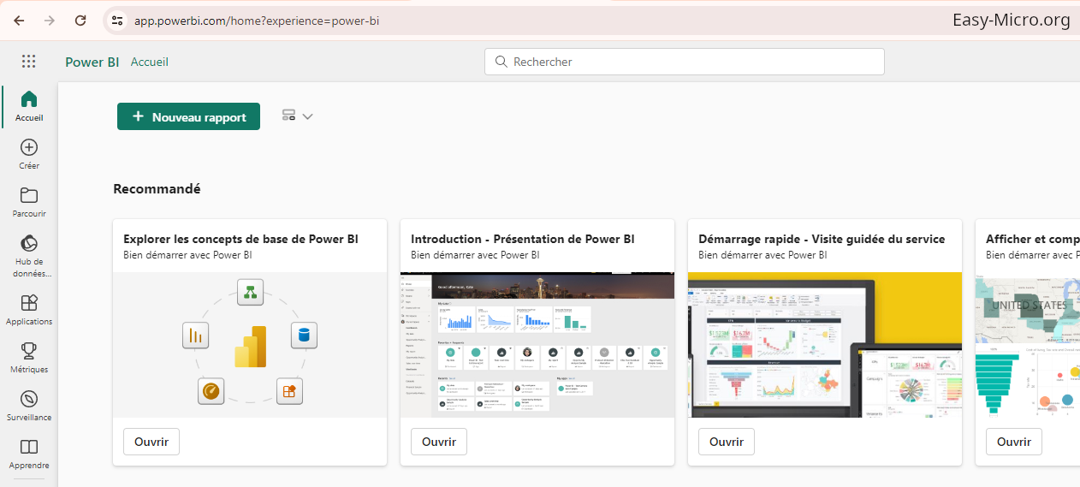Viewport: 1080px width, 487px height.
Task: Click title 'Introduction - Présentation de Power BI'
Action: [x=523, y=239]
